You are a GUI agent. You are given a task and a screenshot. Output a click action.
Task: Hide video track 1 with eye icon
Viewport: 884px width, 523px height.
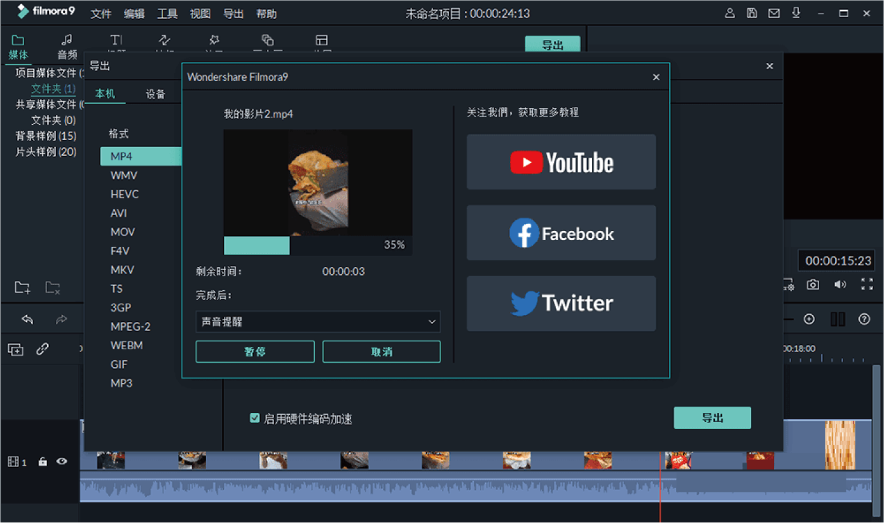pos(62,462)
